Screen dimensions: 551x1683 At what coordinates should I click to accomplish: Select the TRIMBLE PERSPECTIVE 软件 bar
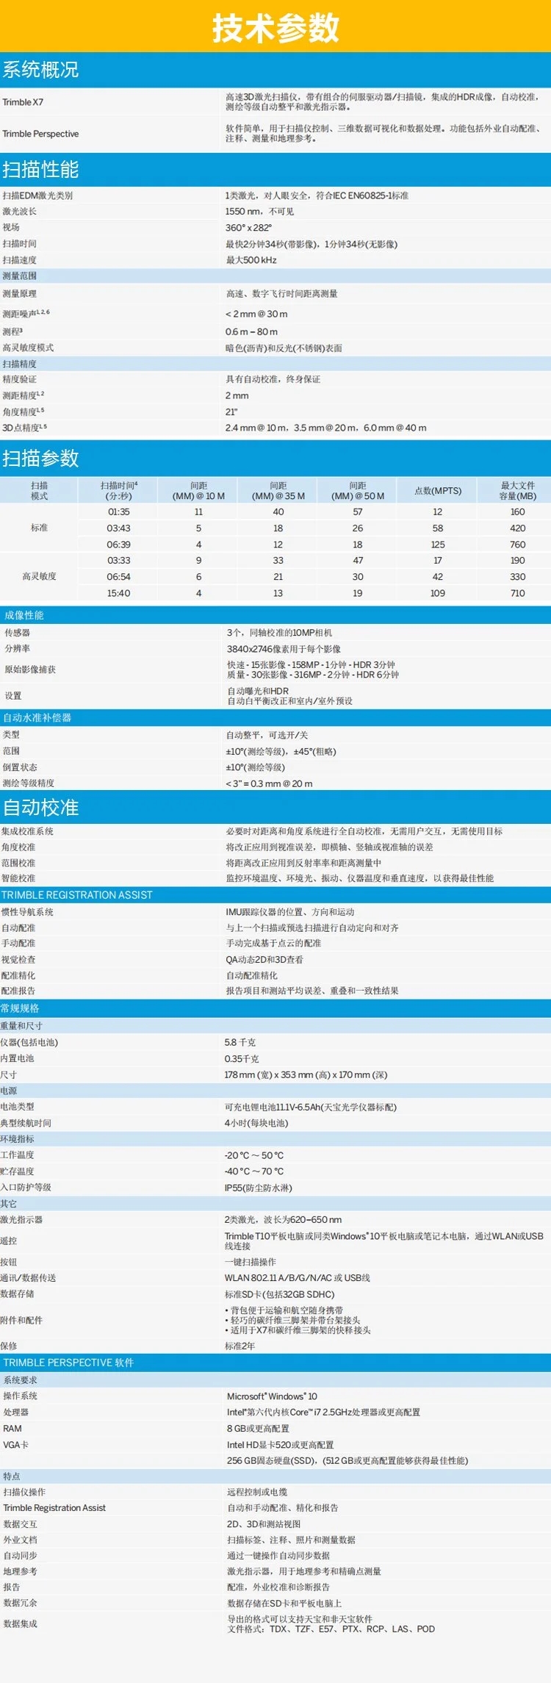[275, 1363]
